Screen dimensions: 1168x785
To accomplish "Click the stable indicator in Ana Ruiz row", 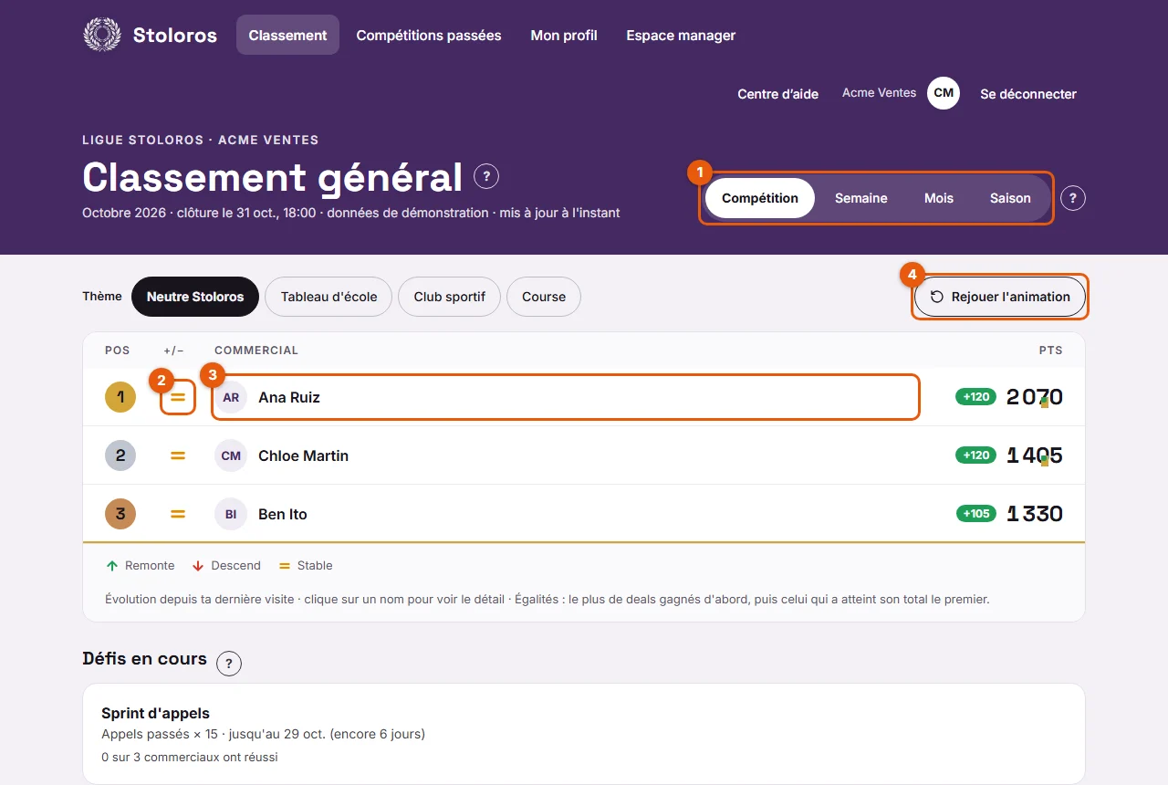I will point(178,397).
